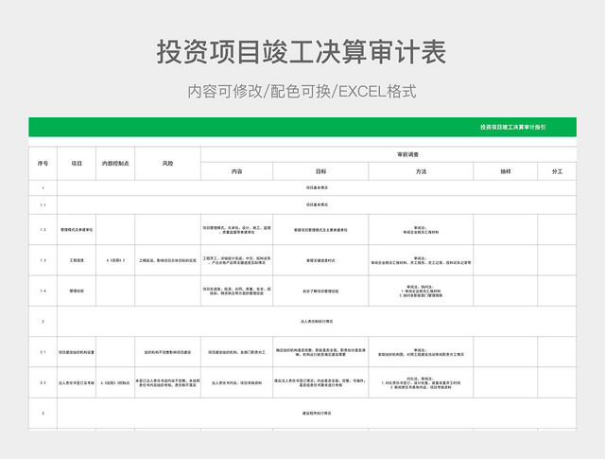Select the 目标 sub-header cell

[320, 171]
